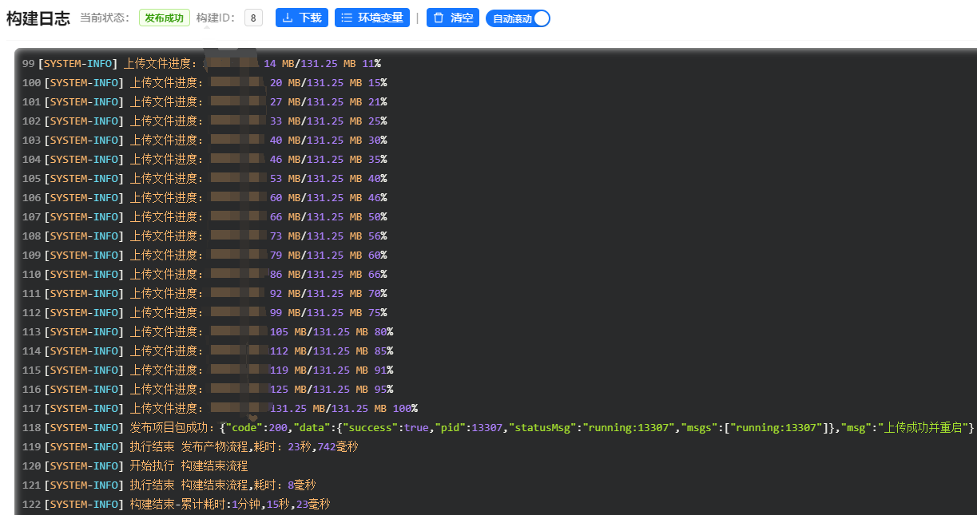Click log line 122 构建结束 total time

click(230, 505)
